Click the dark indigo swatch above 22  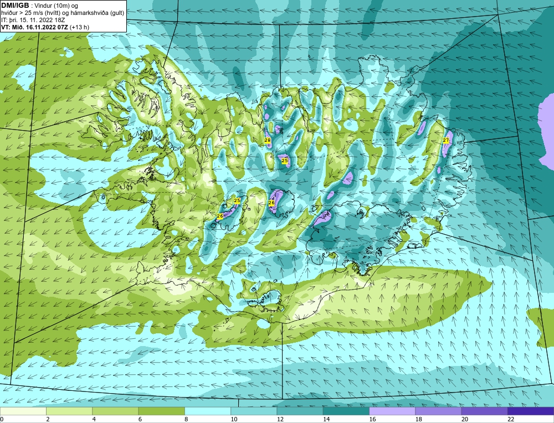coord(531,411)
